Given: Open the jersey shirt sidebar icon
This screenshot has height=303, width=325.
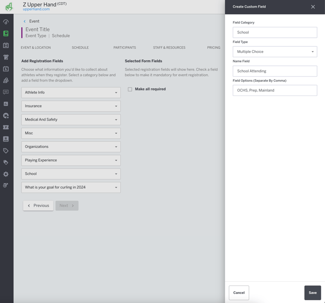Looking at the screenshot, I should pyautogui.click(x=6, y=57).
